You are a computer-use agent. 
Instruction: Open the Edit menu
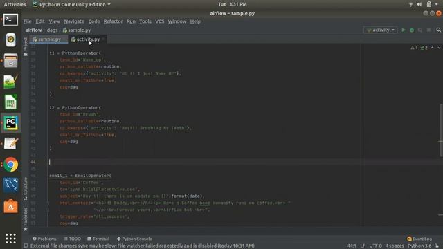[x=40, y=21]
